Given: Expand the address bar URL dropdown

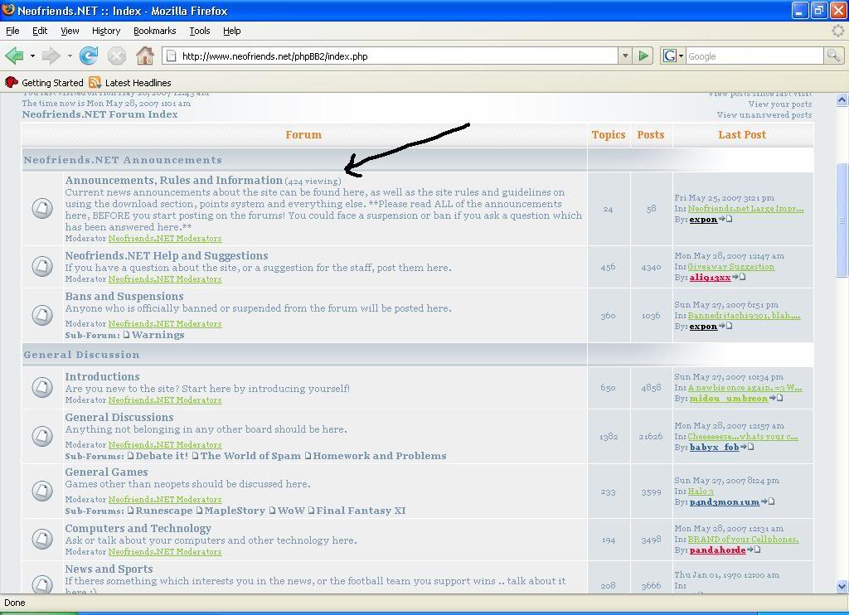Looking at the screenshot, I should tap(625, 56).
